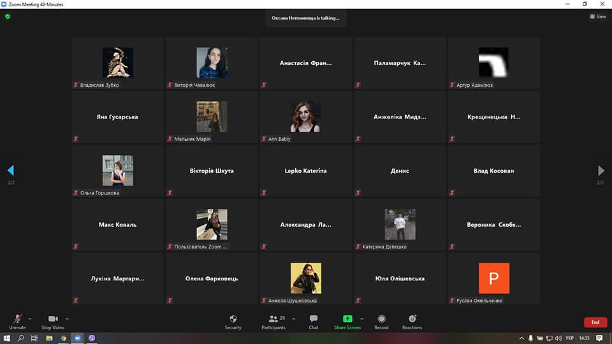
Task: Click Viber icon in the taskbar
Action: 92,338
